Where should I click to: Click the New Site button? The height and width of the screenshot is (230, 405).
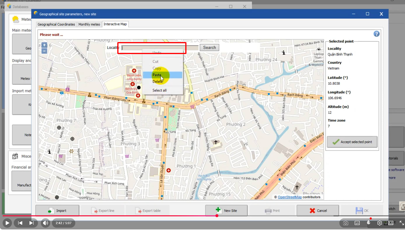click(x=226, y=210)
